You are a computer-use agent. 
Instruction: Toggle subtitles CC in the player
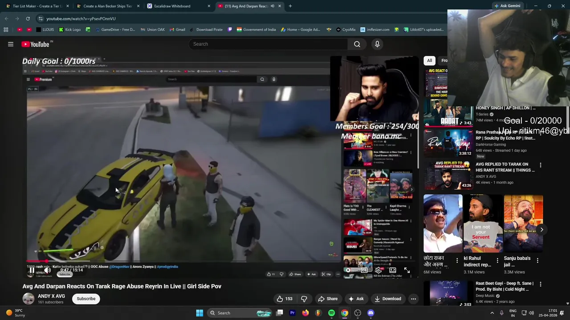(364, 270)
